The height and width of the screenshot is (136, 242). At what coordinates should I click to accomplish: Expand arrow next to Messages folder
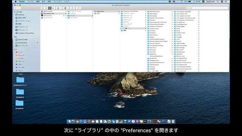pyautogui.click(x=172, y=14)
